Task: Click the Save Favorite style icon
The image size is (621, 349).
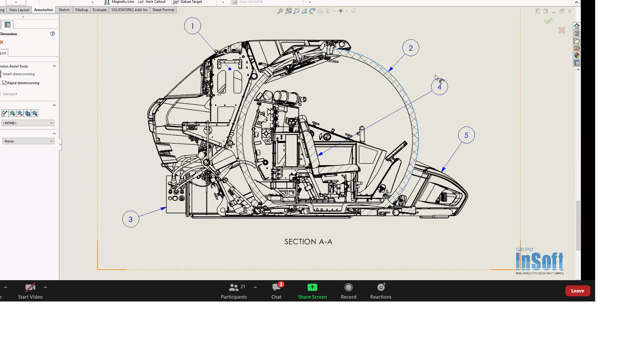Action: tap(27, 113)
